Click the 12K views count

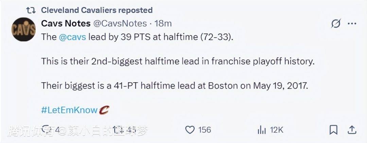click(277, 130)
